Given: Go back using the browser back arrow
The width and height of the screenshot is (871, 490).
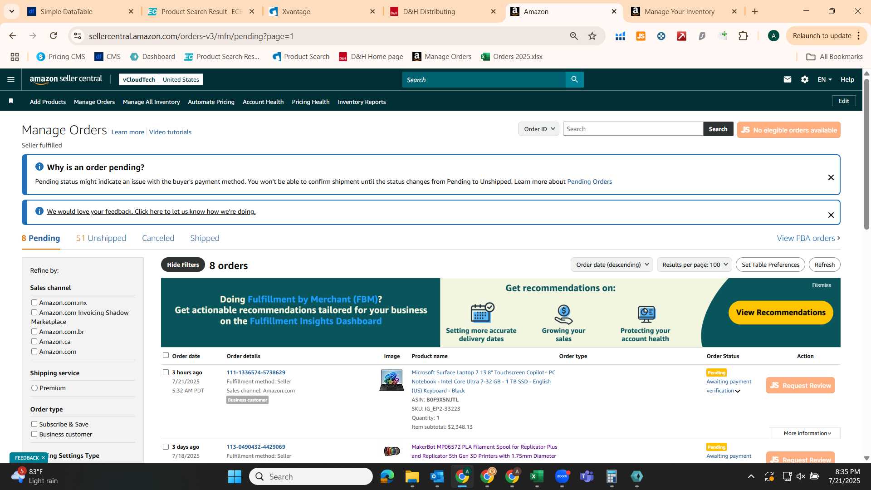Looking at the screenshot, I should tap(13, 36).
